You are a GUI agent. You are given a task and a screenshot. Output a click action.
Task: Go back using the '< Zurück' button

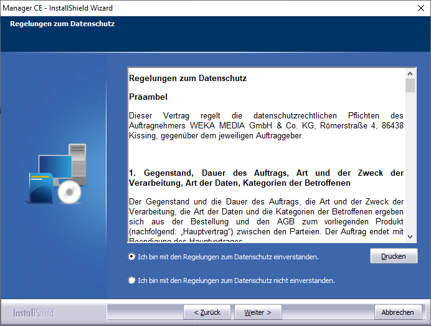click(207, 312)
